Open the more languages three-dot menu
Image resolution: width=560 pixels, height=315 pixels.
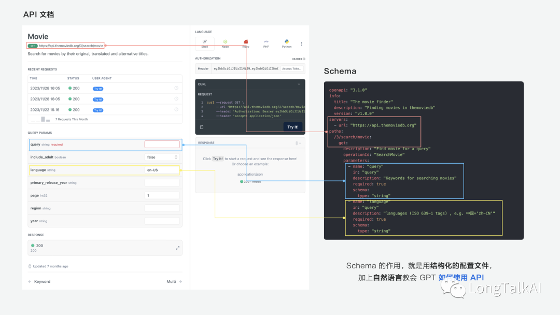pos(301,44)
